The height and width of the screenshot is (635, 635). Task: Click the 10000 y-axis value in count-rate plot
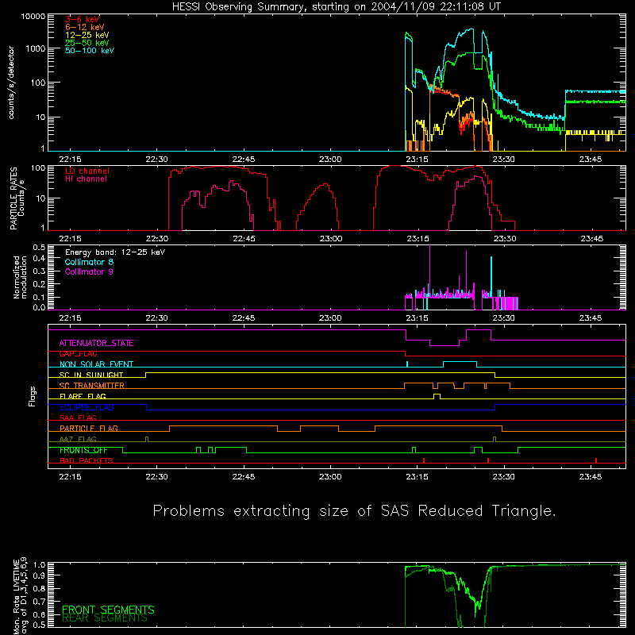pyautogui.click(x=33, y=17)
